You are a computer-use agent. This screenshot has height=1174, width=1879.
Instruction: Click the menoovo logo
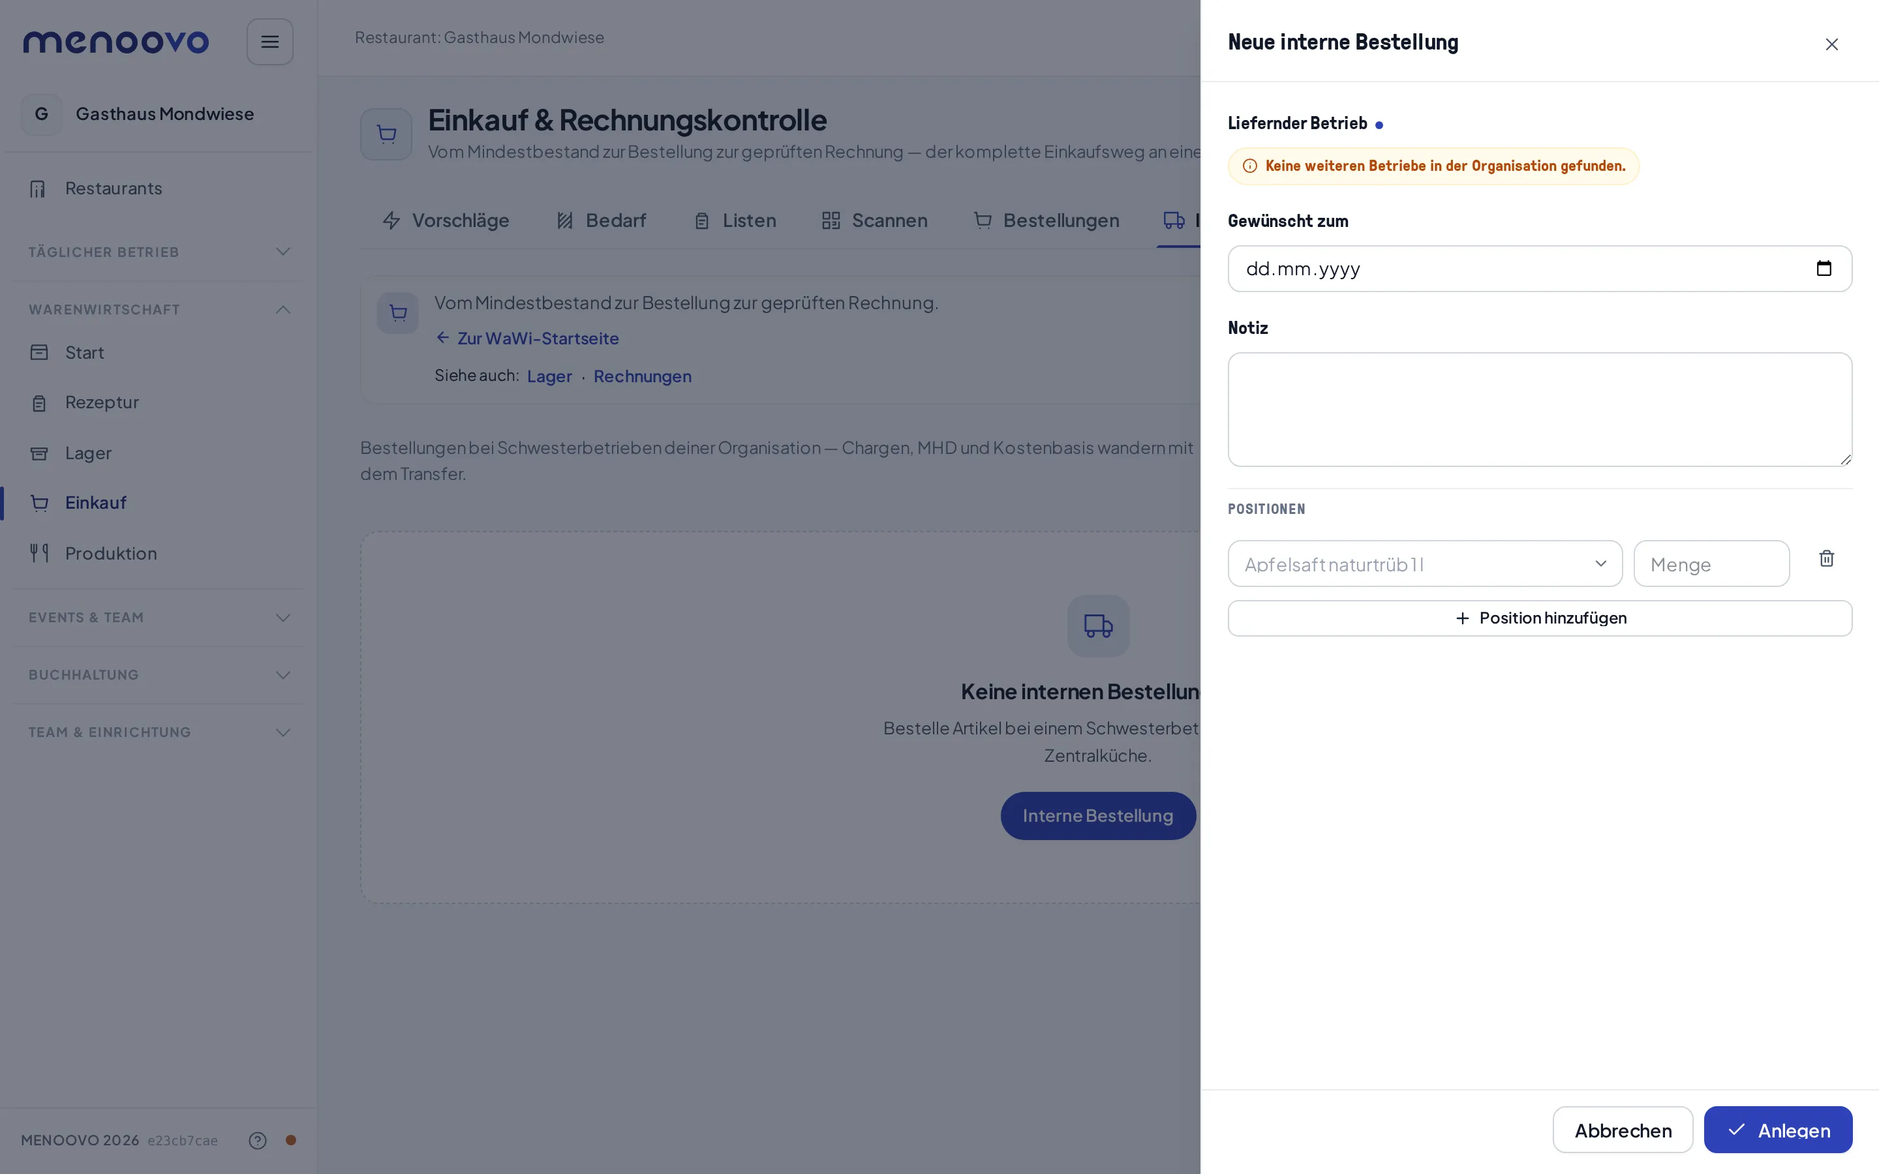click(x=115, y=41)
